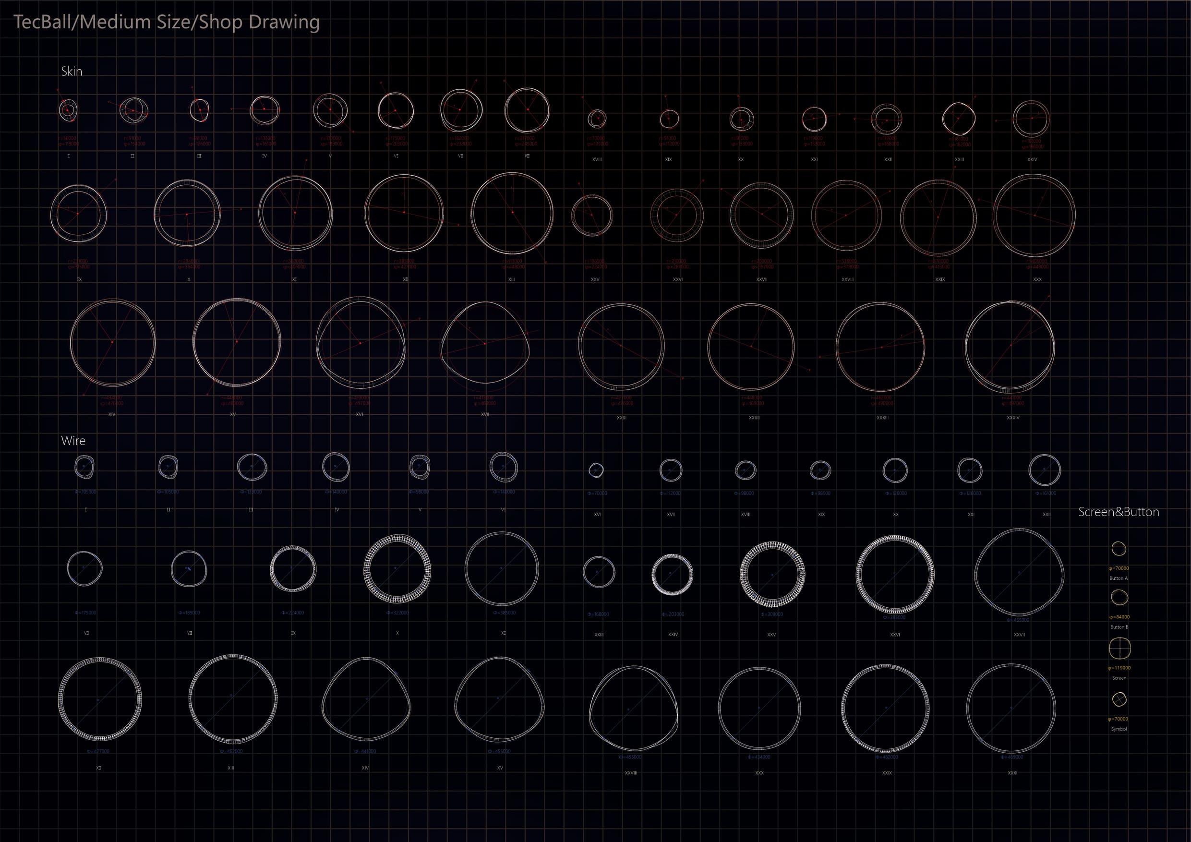Select the Symbol circle with X mark
This screenshot has width=1191, height=842.
click(x=1119, y=699)
